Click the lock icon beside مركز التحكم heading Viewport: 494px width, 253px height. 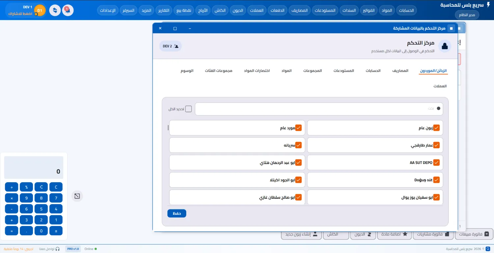tap(445, 46)
